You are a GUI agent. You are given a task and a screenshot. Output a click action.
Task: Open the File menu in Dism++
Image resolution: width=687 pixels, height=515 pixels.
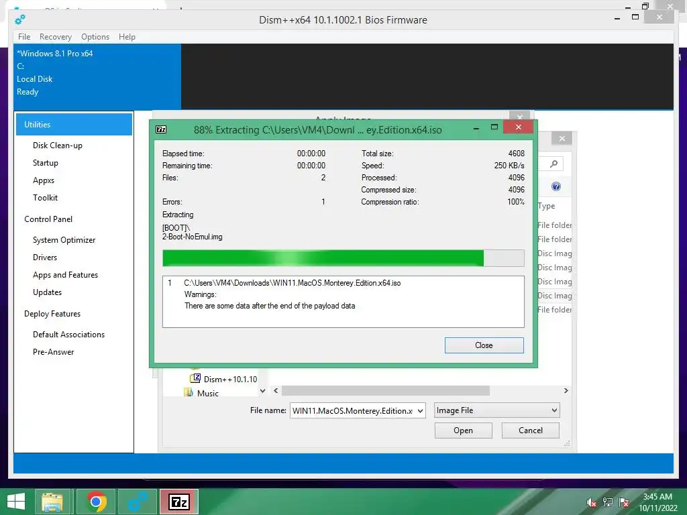click(24, 37)
